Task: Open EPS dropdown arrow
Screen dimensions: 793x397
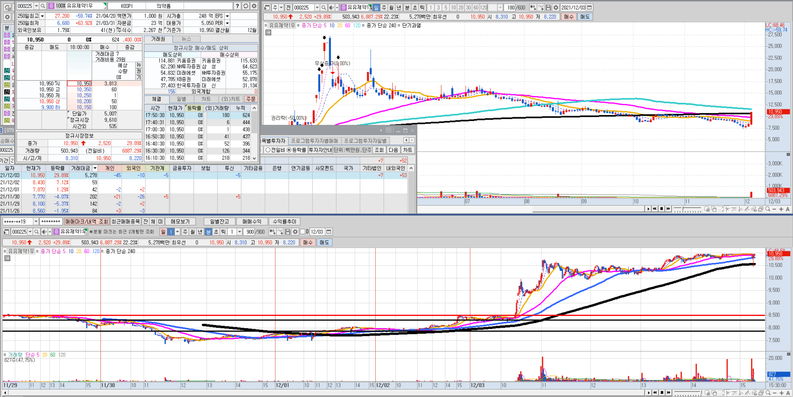Action: [227, 16]
